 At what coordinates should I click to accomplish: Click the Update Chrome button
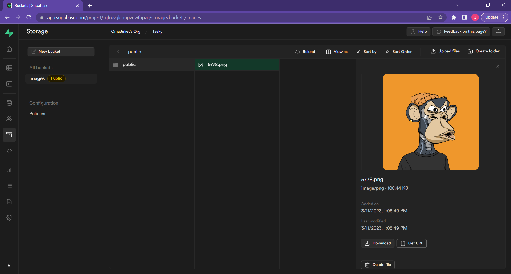(x=492, y=17)
